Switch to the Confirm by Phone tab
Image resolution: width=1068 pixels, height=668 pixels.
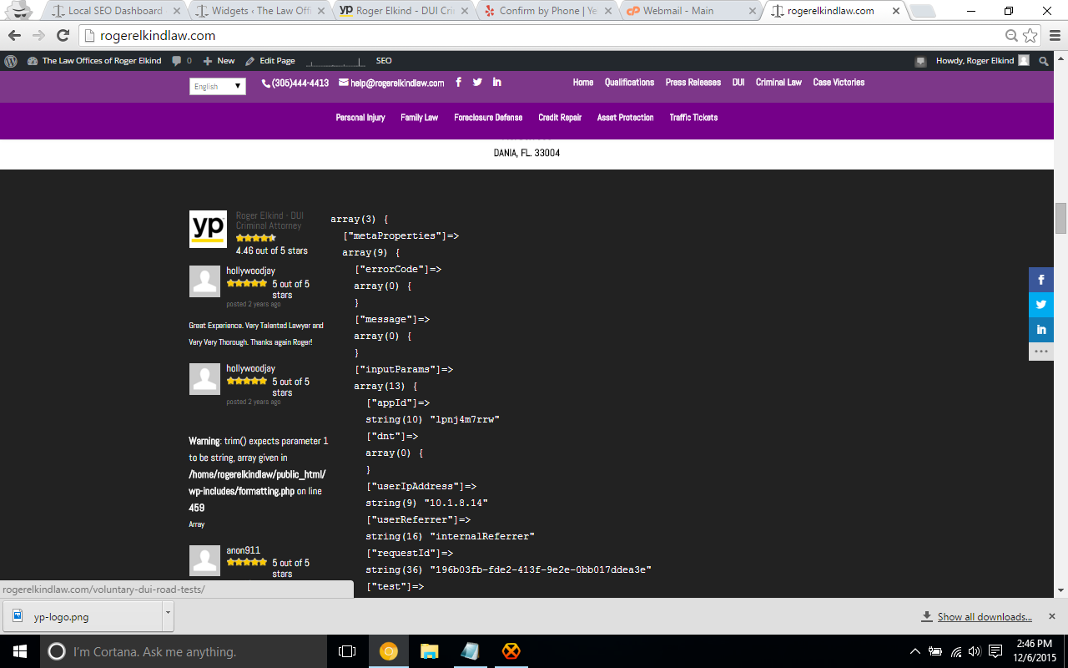pyautogui.click(x=547, y=11)
